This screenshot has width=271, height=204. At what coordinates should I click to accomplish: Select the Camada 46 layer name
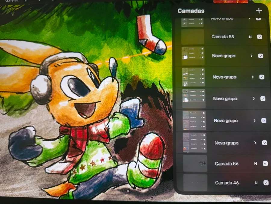227,183
